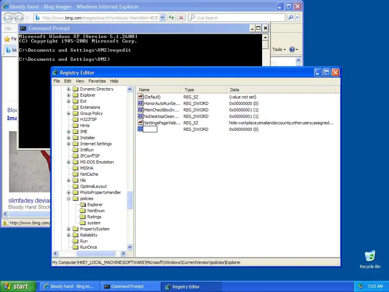This screenshot has height=292, width=389.
Task: Switch to Command Prompt taskbar button
Action: pyautogui.click(x=131, y=286)
